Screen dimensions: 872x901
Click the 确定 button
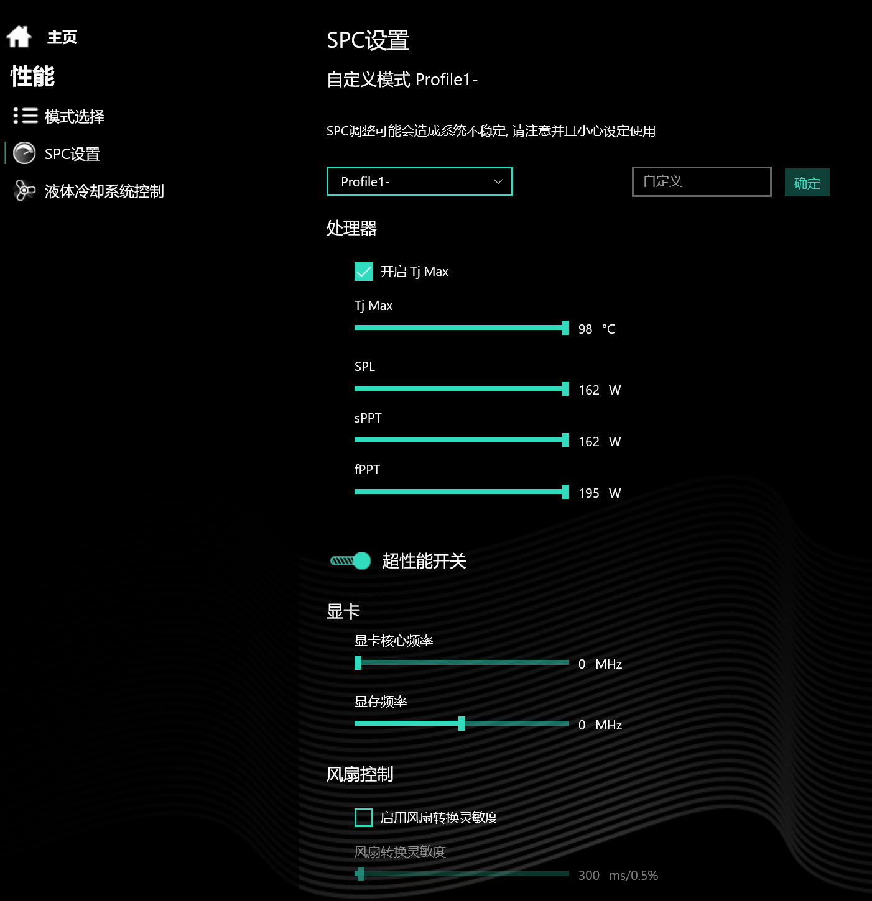click(807, 183)
